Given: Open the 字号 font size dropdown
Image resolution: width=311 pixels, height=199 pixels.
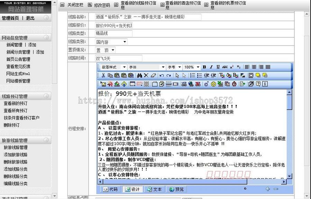Looking at the screenshot, I should (x=175, y=67).
